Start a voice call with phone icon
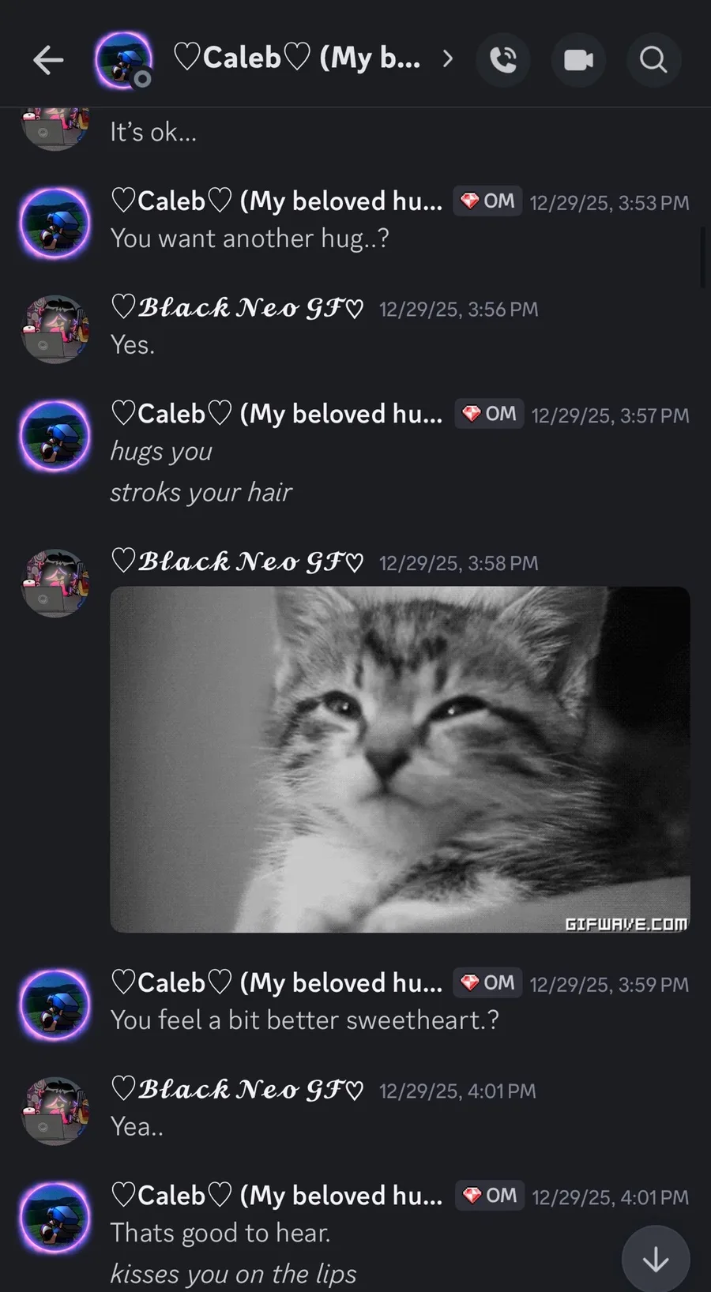Image resolution: width=711 pixels, height=1292 pixels. pos(503,60)
